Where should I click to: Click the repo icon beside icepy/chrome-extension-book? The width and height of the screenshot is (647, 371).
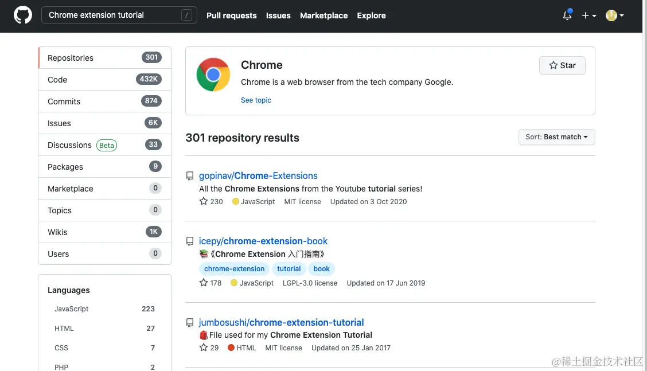(x=190, y=241)
